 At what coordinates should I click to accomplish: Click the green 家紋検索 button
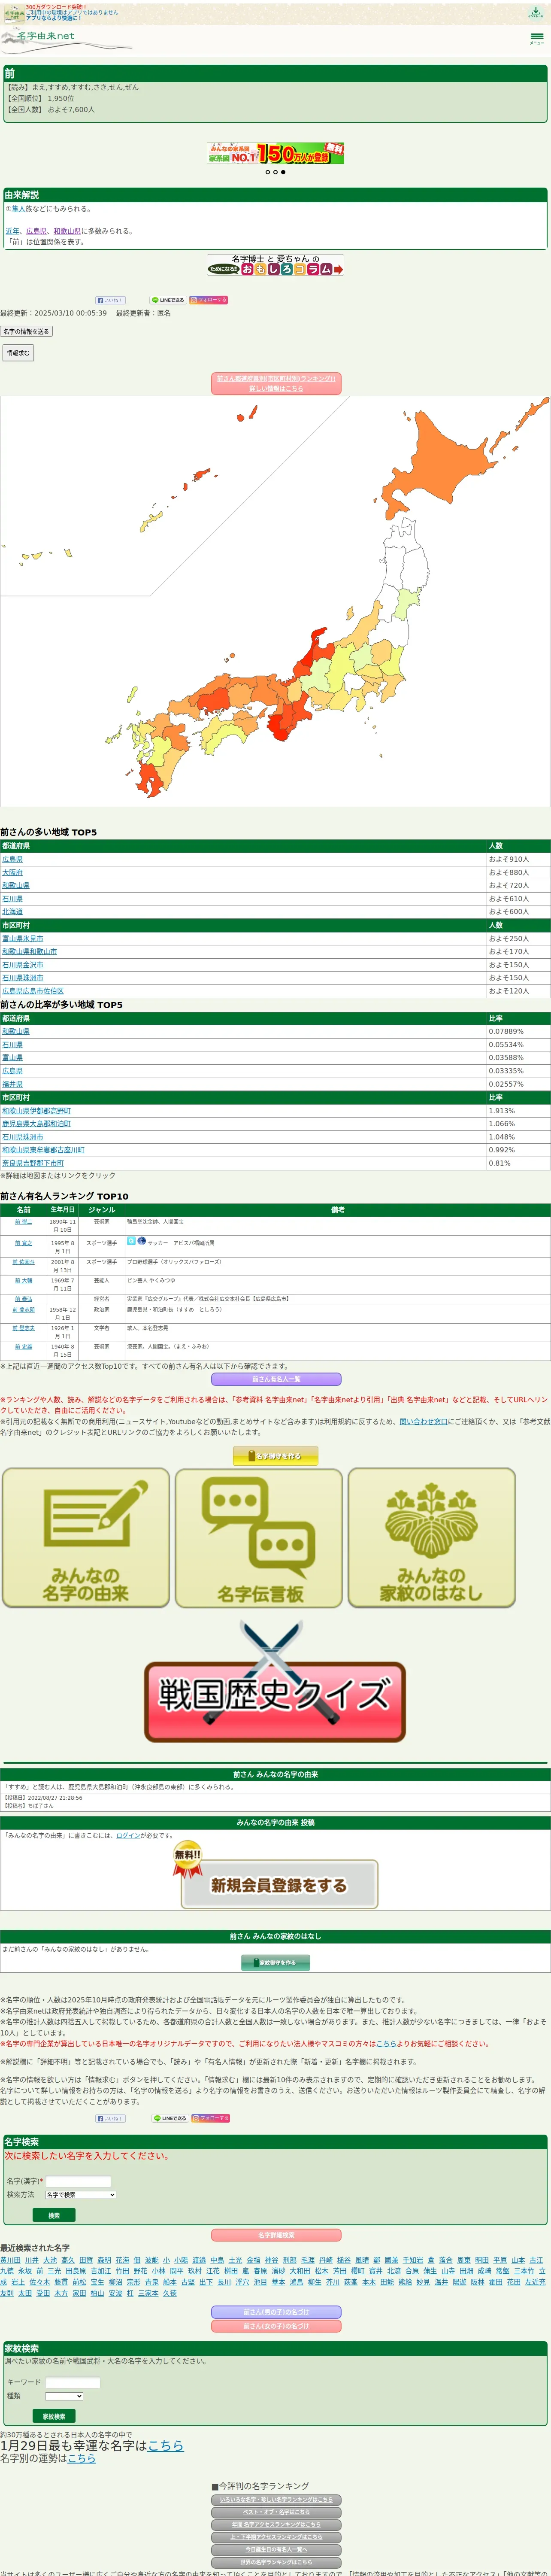pyautogui.click(x=54, y=2416)
